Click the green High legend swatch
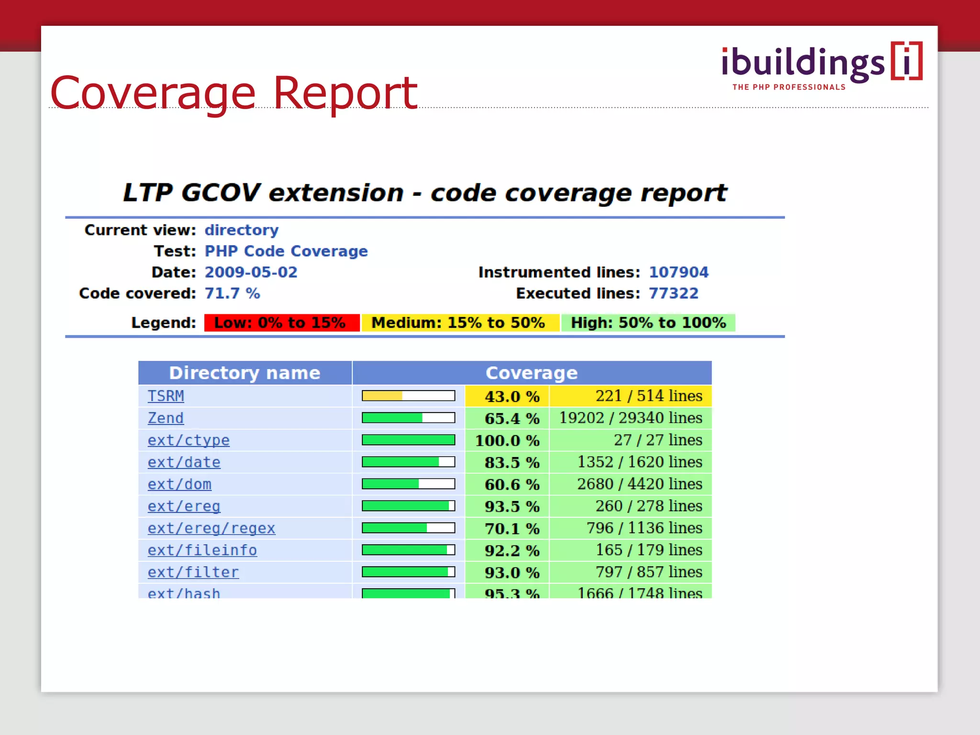 click(x=648, y=323)
